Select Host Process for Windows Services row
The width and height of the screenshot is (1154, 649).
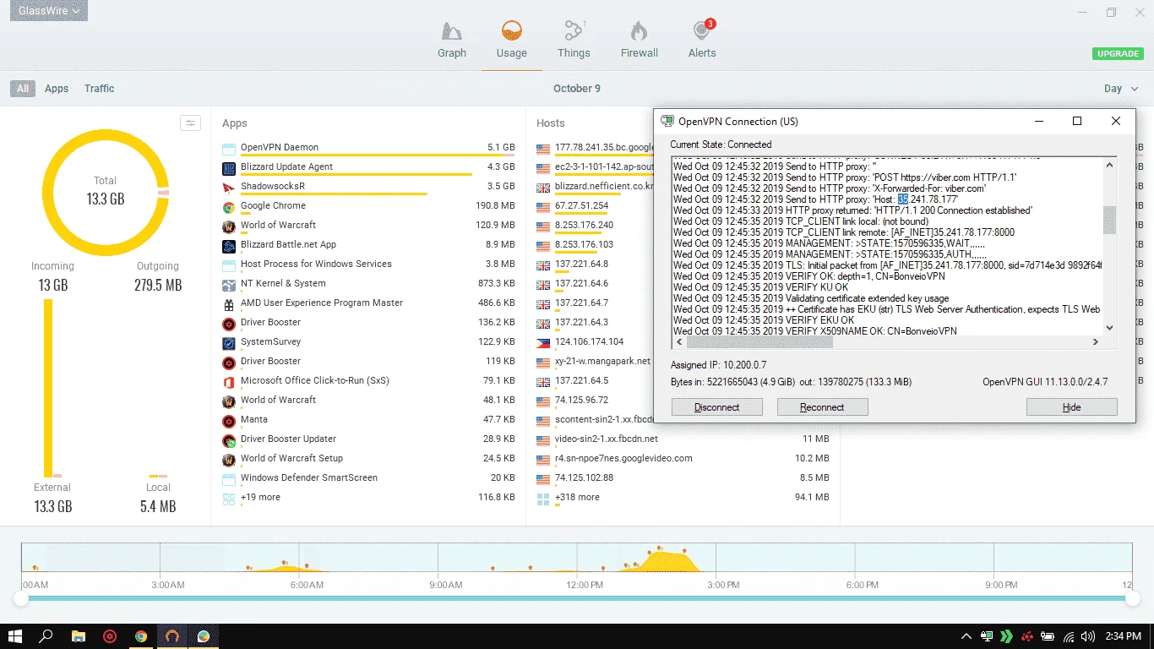368,265
